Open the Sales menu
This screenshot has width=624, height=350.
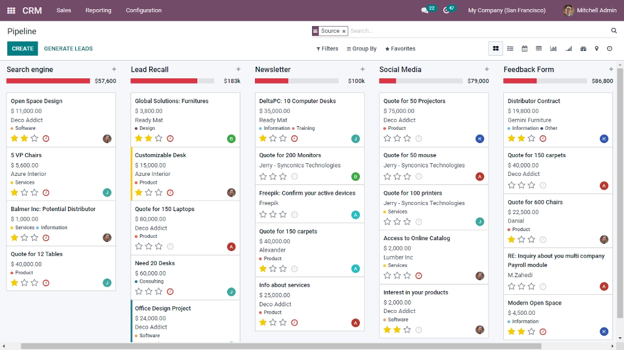(64, 10)
